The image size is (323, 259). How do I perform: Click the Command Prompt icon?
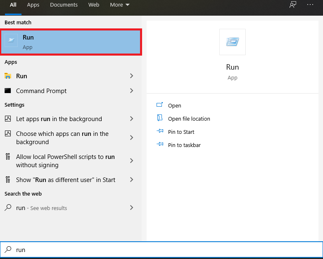click(8, 91)
